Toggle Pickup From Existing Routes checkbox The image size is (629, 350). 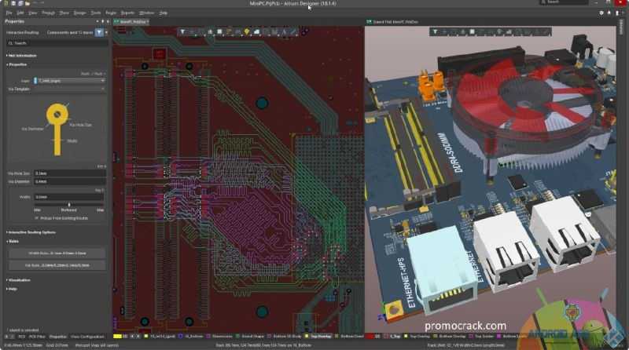tap(36, 218)
